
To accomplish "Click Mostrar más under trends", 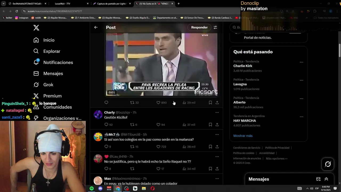I will coord(243,136).
